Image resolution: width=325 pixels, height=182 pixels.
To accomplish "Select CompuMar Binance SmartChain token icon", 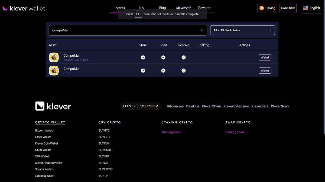I will click(x=54, y=57).
